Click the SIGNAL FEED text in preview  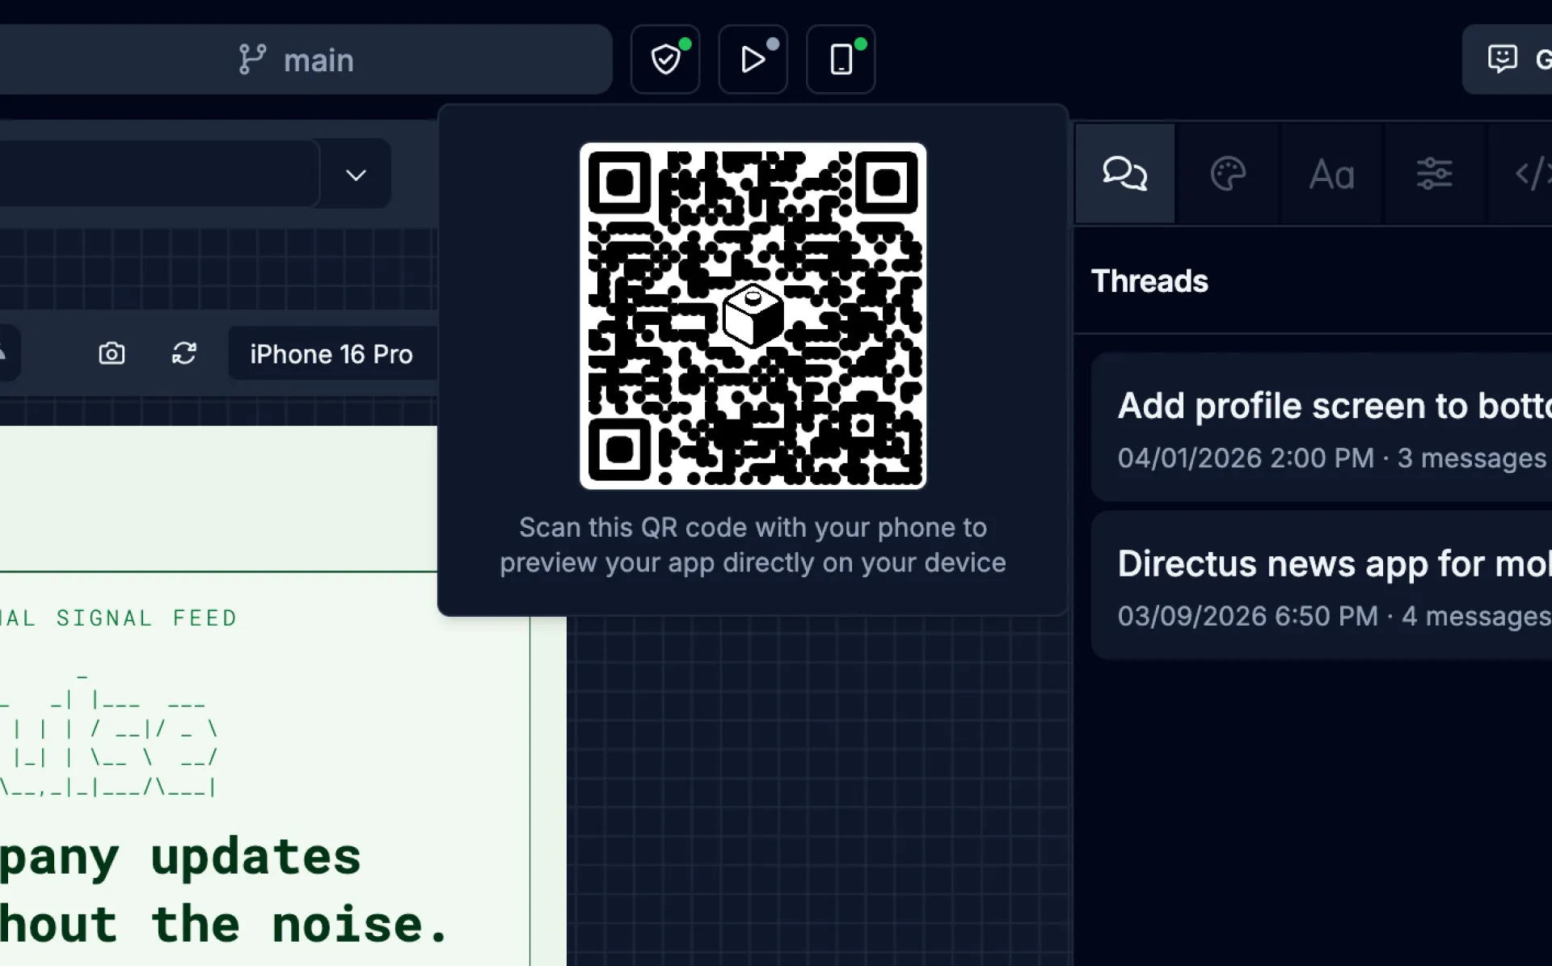tap(146, 618)
